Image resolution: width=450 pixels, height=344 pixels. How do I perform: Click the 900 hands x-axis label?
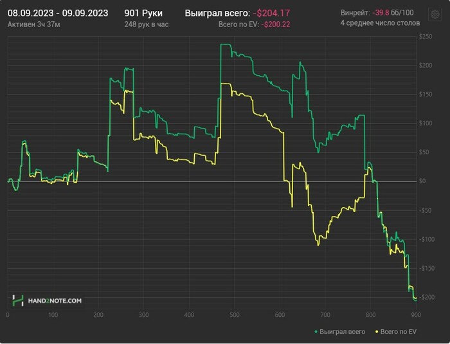415,315
